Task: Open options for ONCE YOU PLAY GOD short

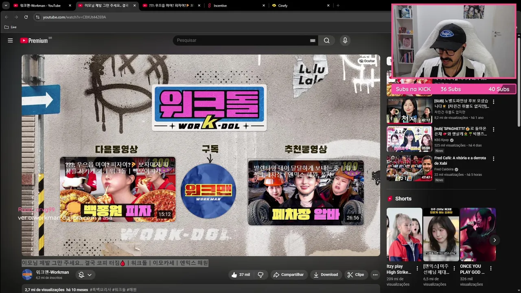Action: click(490, 269)
